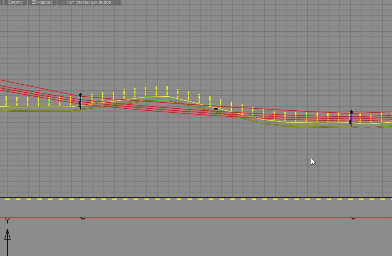Select the horizontal yellow dashed line
The width and height of the screenshot is (392, 256).
point(201,199)
